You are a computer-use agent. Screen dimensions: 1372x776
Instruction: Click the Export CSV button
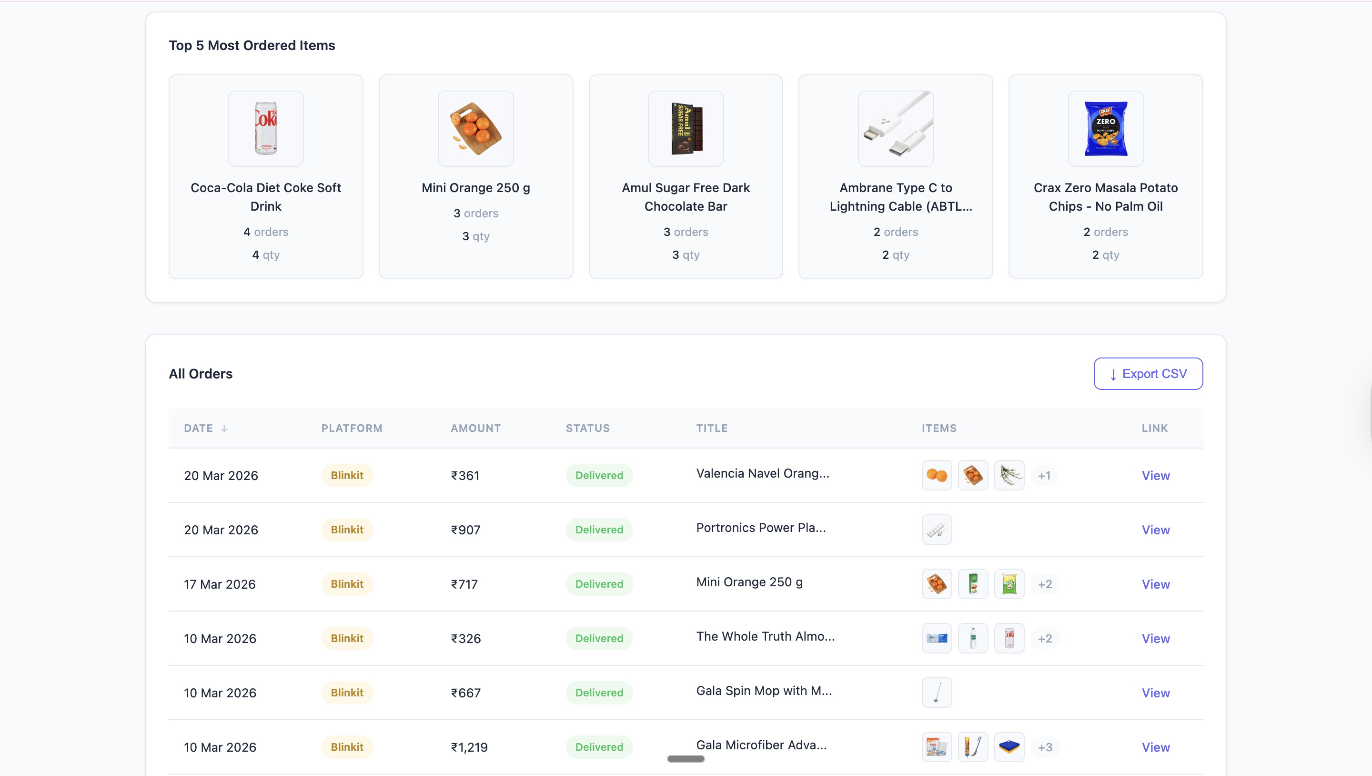[x=1148, y=374]
